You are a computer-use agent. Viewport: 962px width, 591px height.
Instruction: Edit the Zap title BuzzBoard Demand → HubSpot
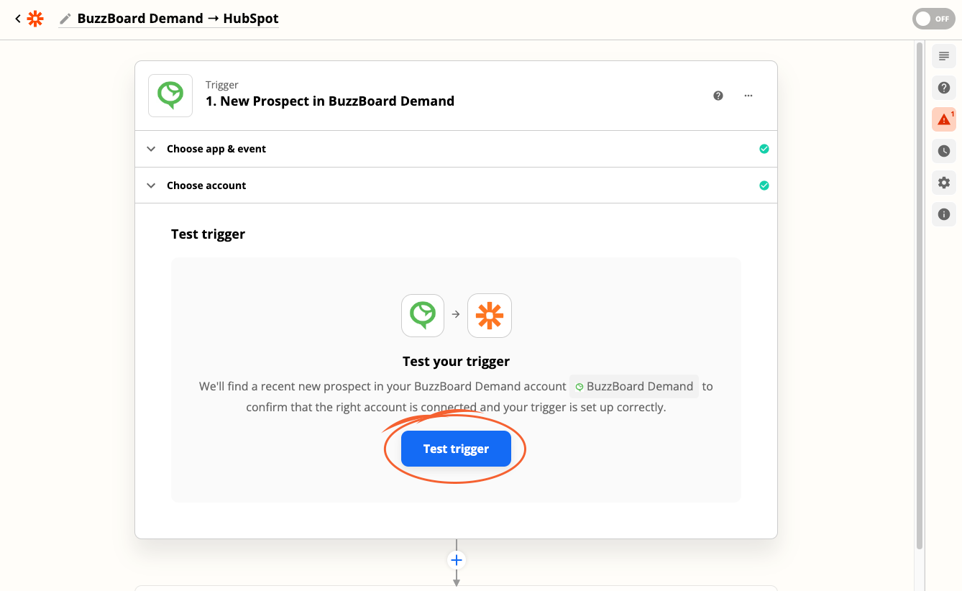coord(178,19)
